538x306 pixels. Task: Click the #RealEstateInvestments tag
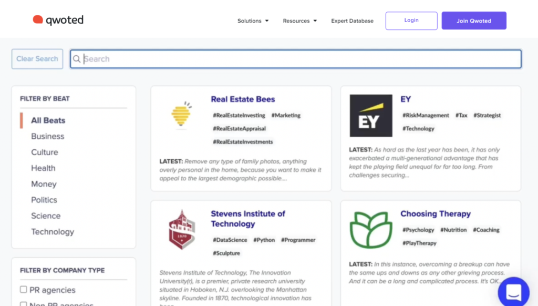click(x=243, y=142)
